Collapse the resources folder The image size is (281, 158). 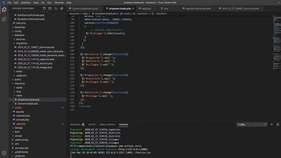coord(20,83)
